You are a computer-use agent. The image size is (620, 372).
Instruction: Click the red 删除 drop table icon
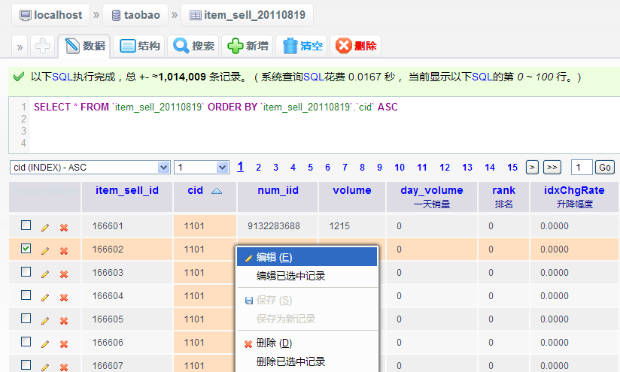click(344, 46)
